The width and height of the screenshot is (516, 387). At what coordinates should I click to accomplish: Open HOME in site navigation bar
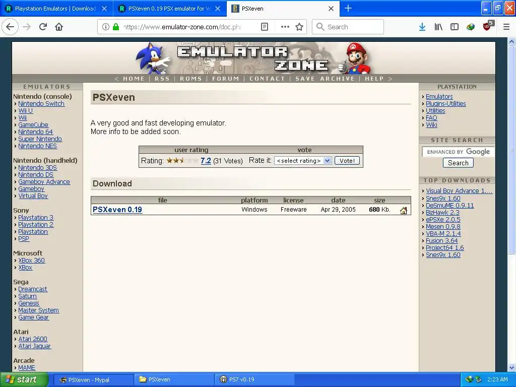pos(134,79)
